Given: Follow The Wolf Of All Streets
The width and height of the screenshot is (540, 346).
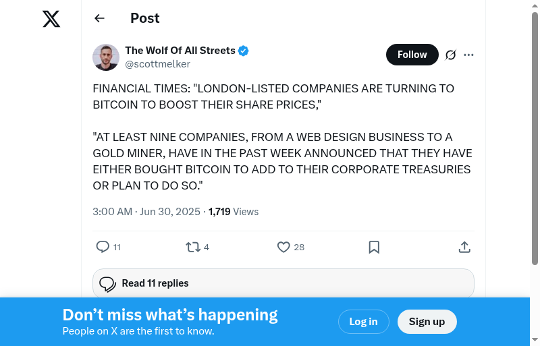Looking at the screenshot, I should (x=412, y=55).
